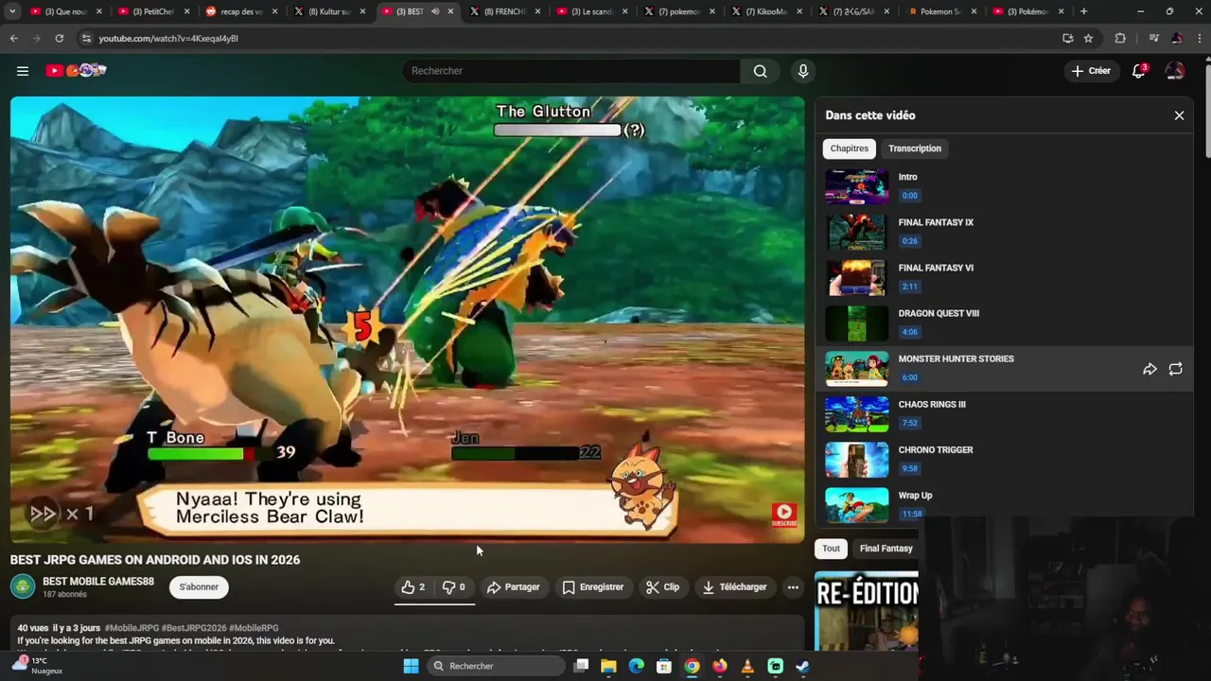Bookmark this page with the star
This screenshot has height=681, width=1211.
[x=1088, y=38]
